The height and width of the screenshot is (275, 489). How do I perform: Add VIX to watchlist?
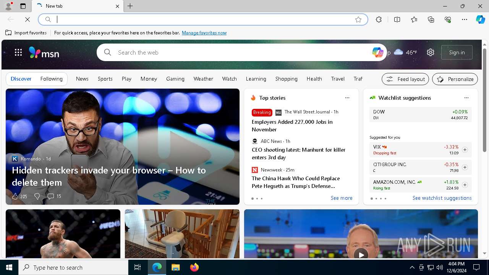click(465, 150)
